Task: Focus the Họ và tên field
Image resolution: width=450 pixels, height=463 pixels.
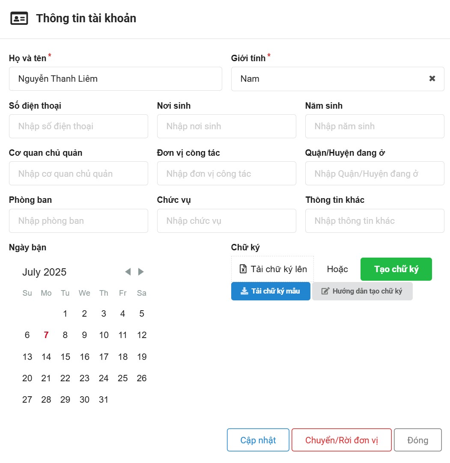Action: [115, 79]
